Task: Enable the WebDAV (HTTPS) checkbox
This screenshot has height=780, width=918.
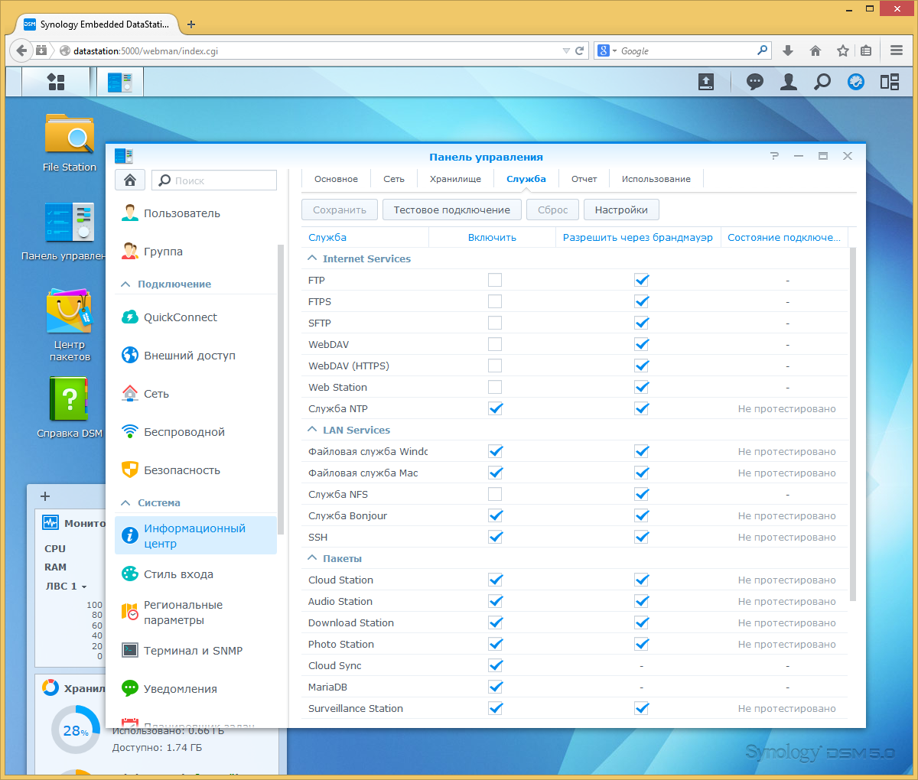Action: [x=495, y=366]
